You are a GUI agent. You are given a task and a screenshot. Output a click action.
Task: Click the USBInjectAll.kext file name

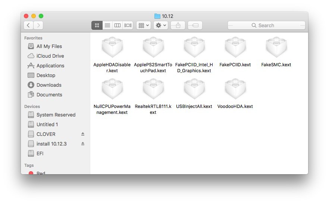[x=194, y=106]
